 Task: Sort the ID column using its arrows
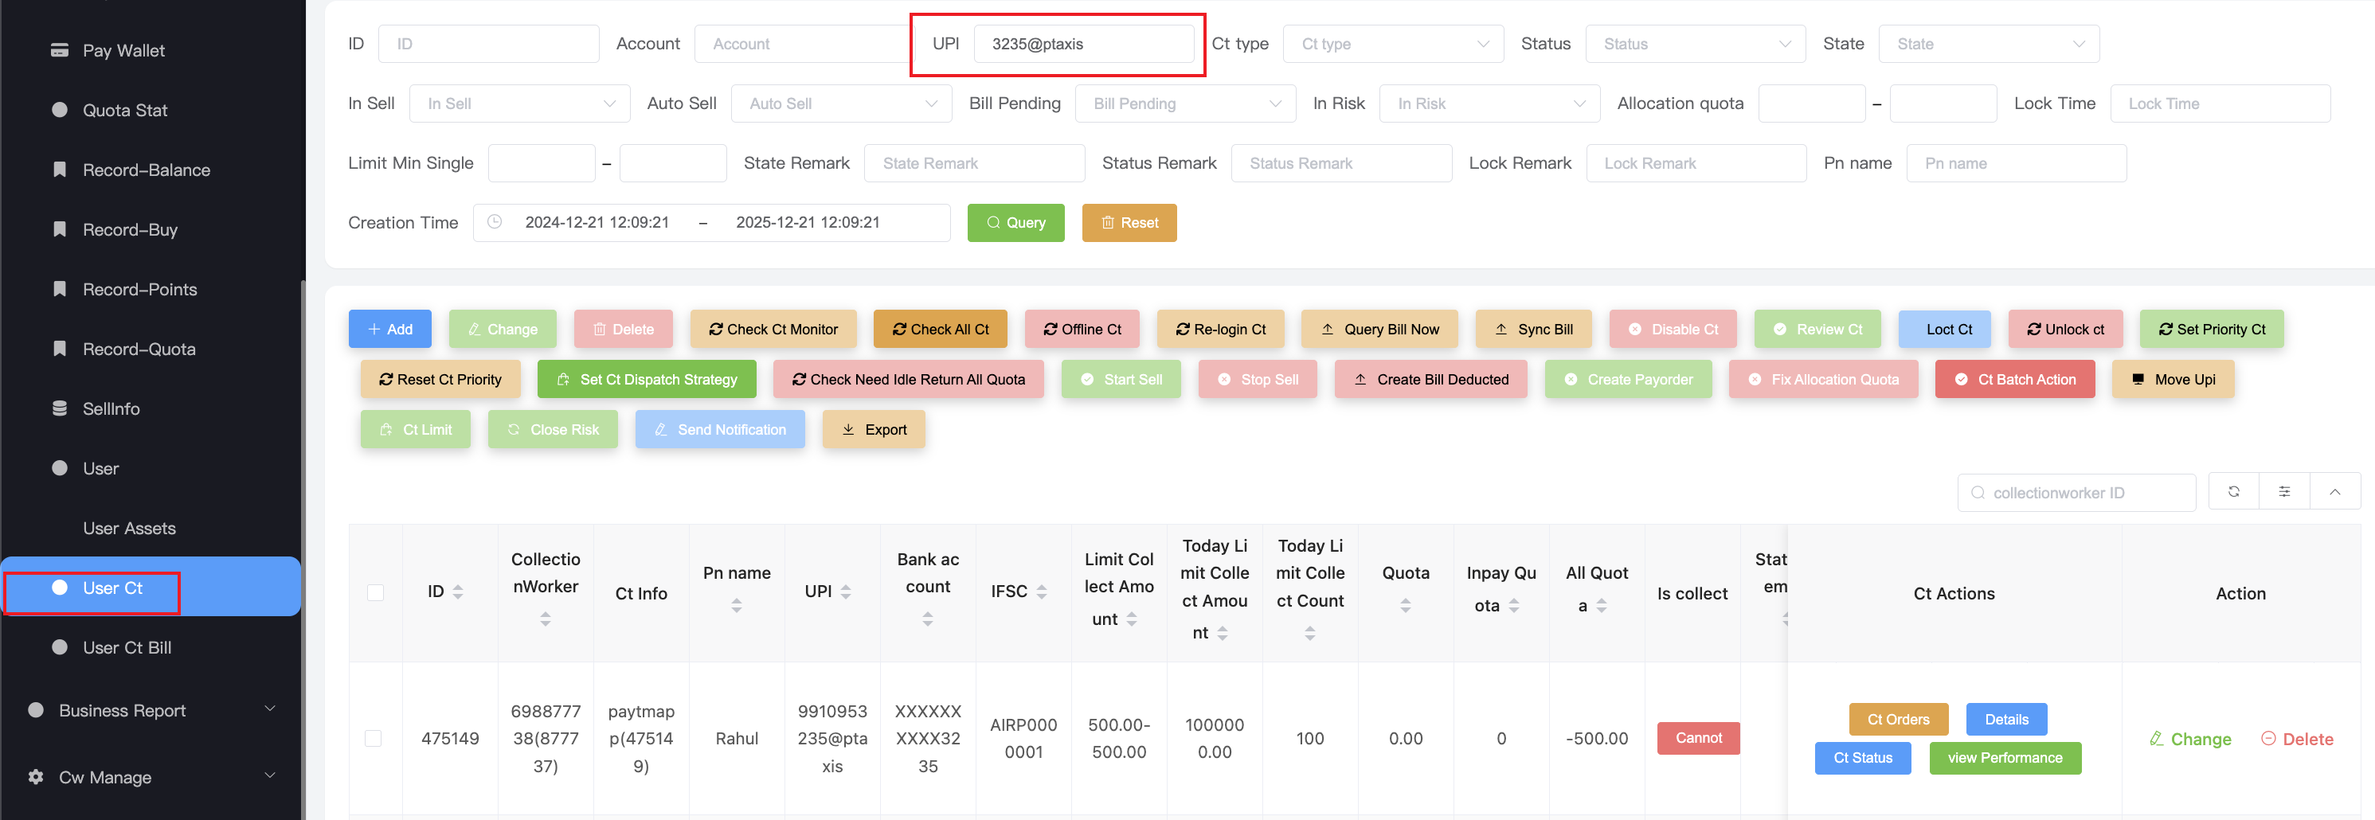(x=458, y=592)
